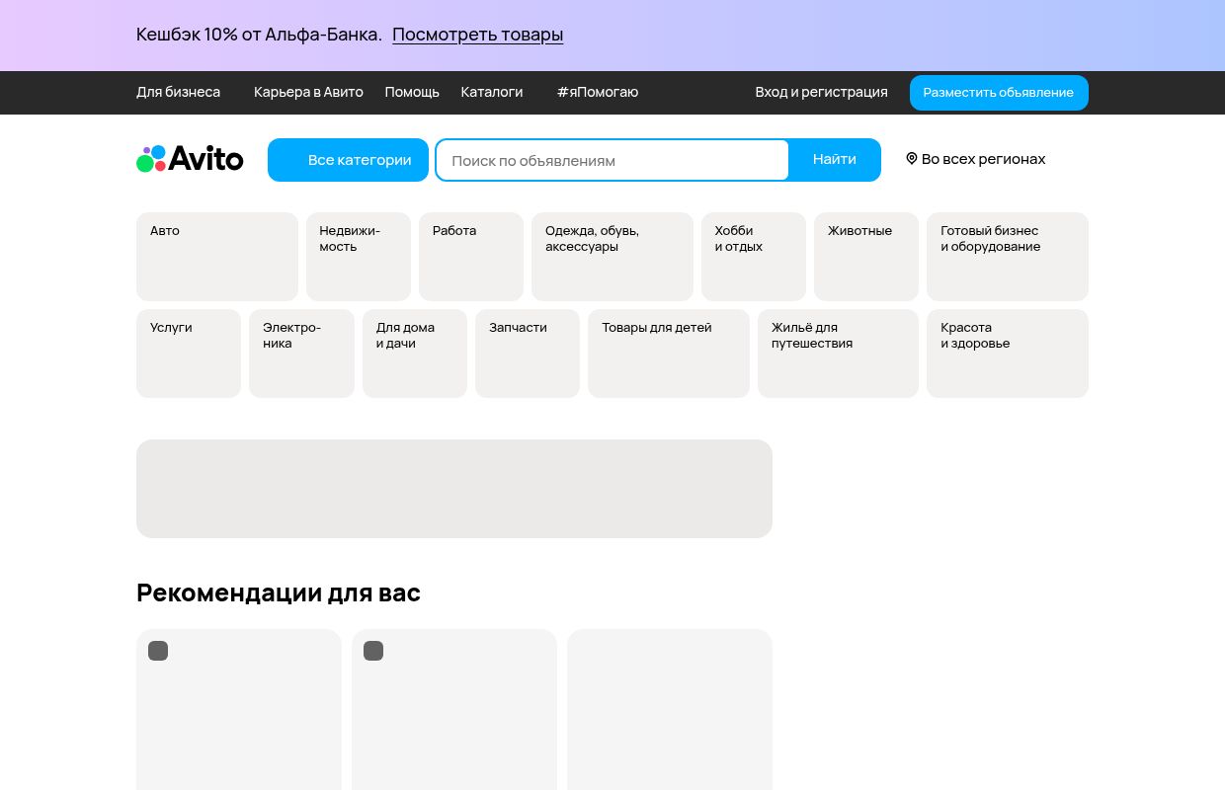Viewport: 1225px width, 790px height.
Task: Click the Avito logo
Action: (190, 158)
